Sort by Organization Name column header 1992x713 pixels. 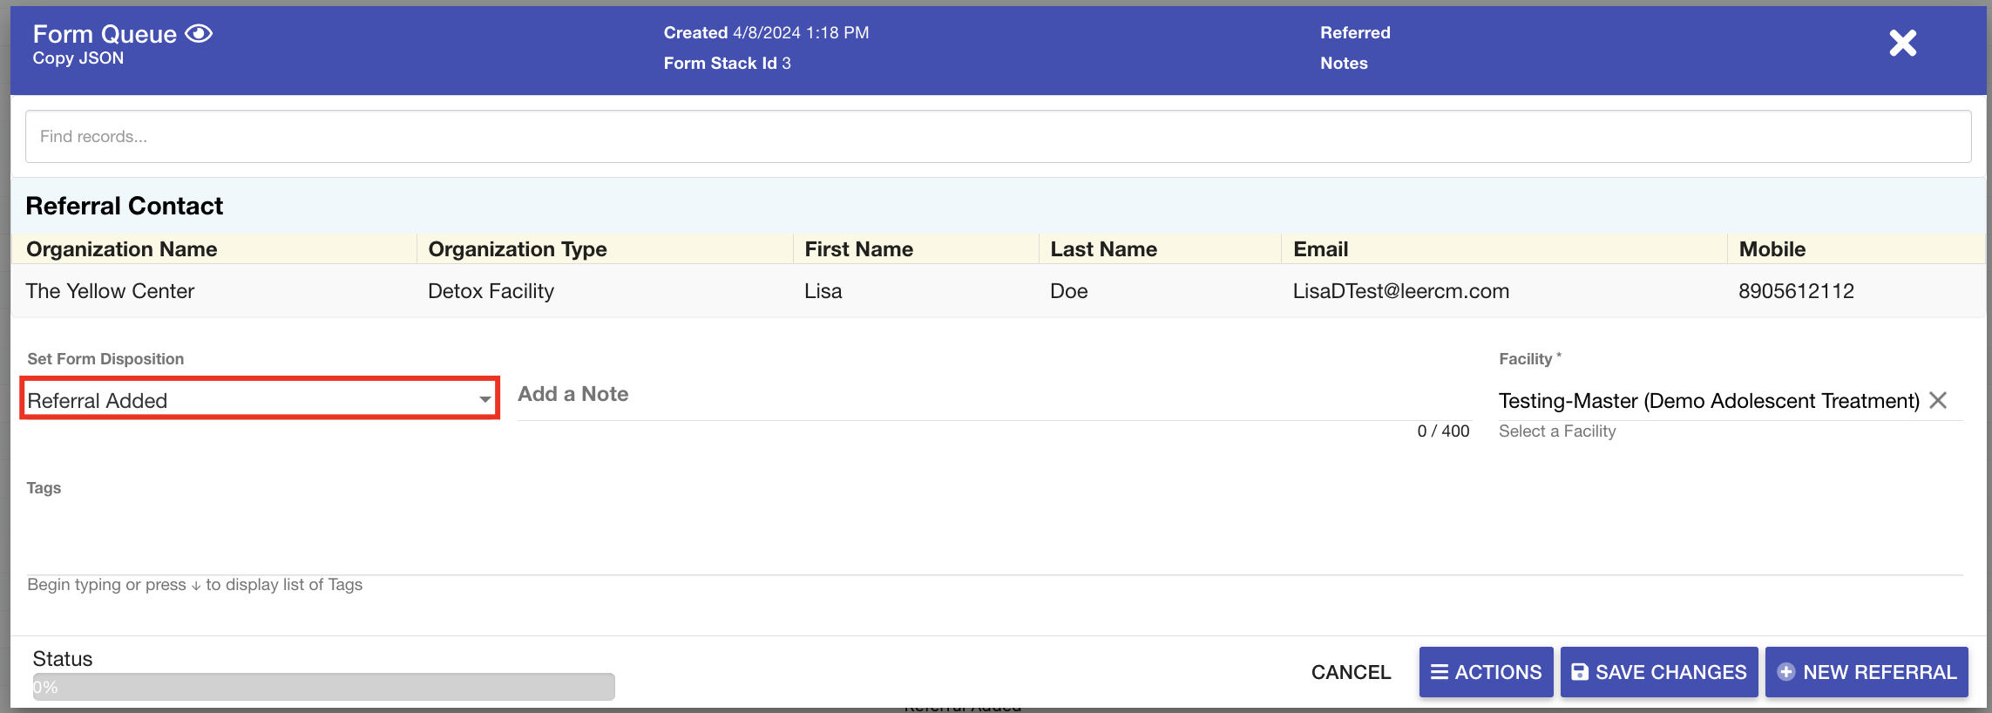(122, 249)
